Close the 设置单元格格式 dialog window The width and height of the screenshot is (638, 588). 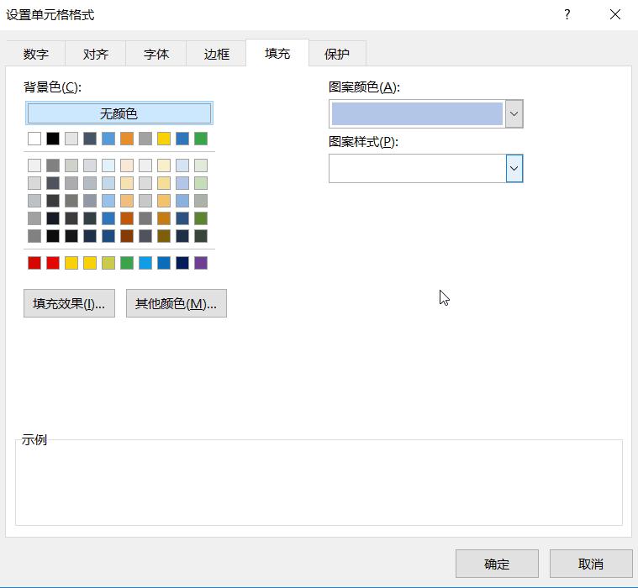coord(615,15)
